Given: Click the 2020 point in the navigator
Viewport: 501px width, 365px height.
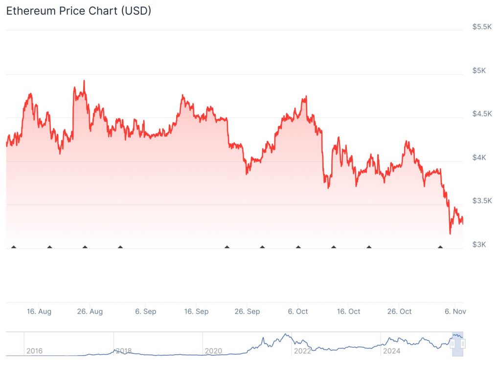Looking at the screenshot, I should coord(213,351).
